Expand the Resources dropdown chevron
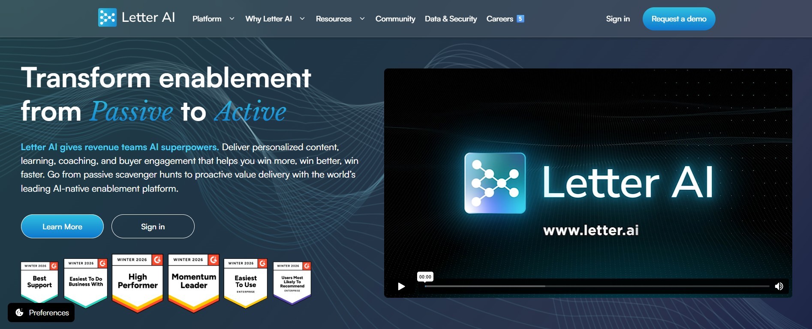The image size is (812, 329). tap(362, 19)
